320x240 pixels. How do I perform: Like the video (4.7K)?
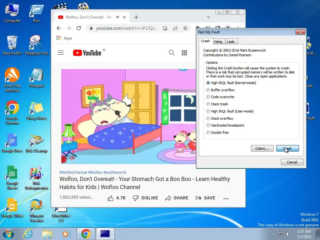coord(117,198)
